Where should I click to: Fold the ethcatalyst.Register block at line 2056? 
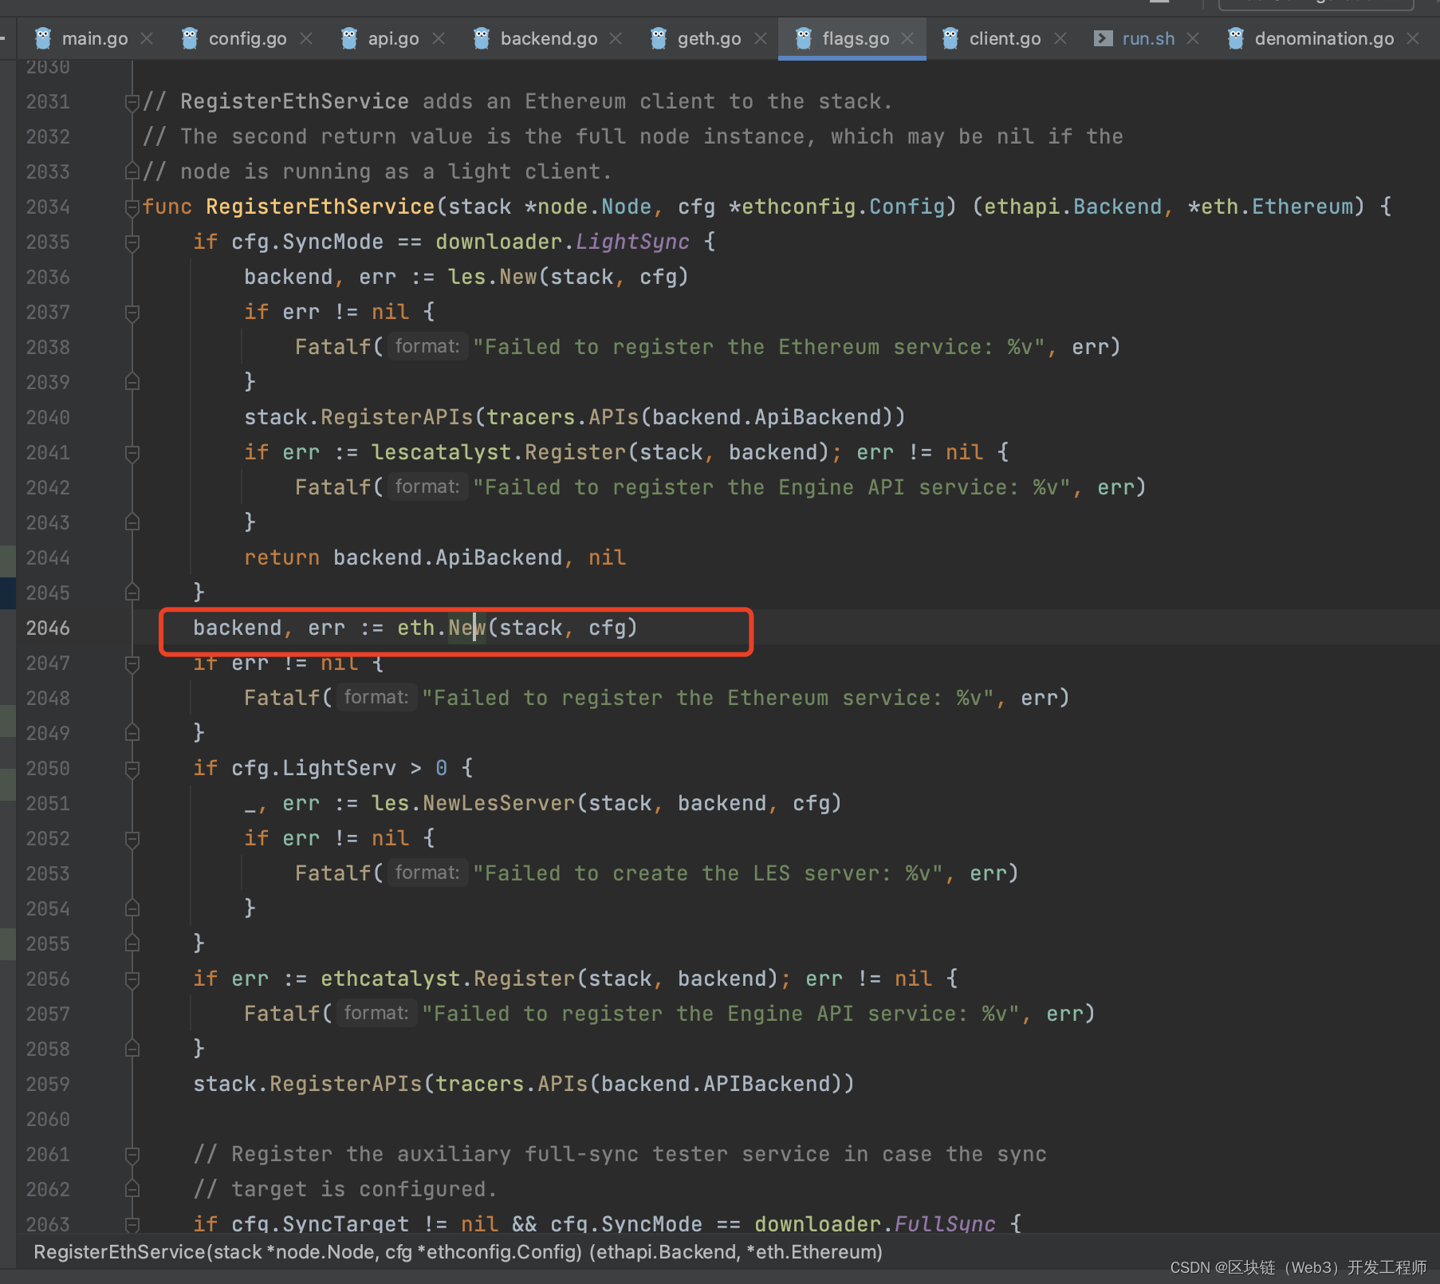click(132, 979)
